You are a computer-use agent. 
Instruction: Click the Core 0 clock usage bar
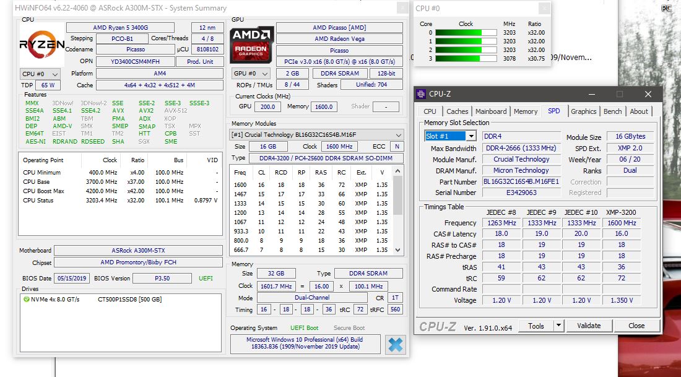click(466, 33)
